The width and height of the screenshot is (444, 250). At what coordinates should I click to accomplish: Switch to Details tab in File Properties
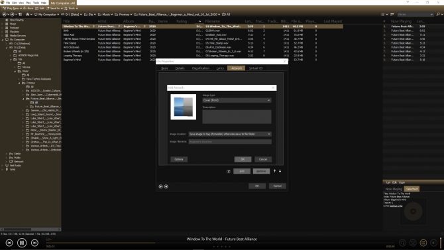click(180, 68)
